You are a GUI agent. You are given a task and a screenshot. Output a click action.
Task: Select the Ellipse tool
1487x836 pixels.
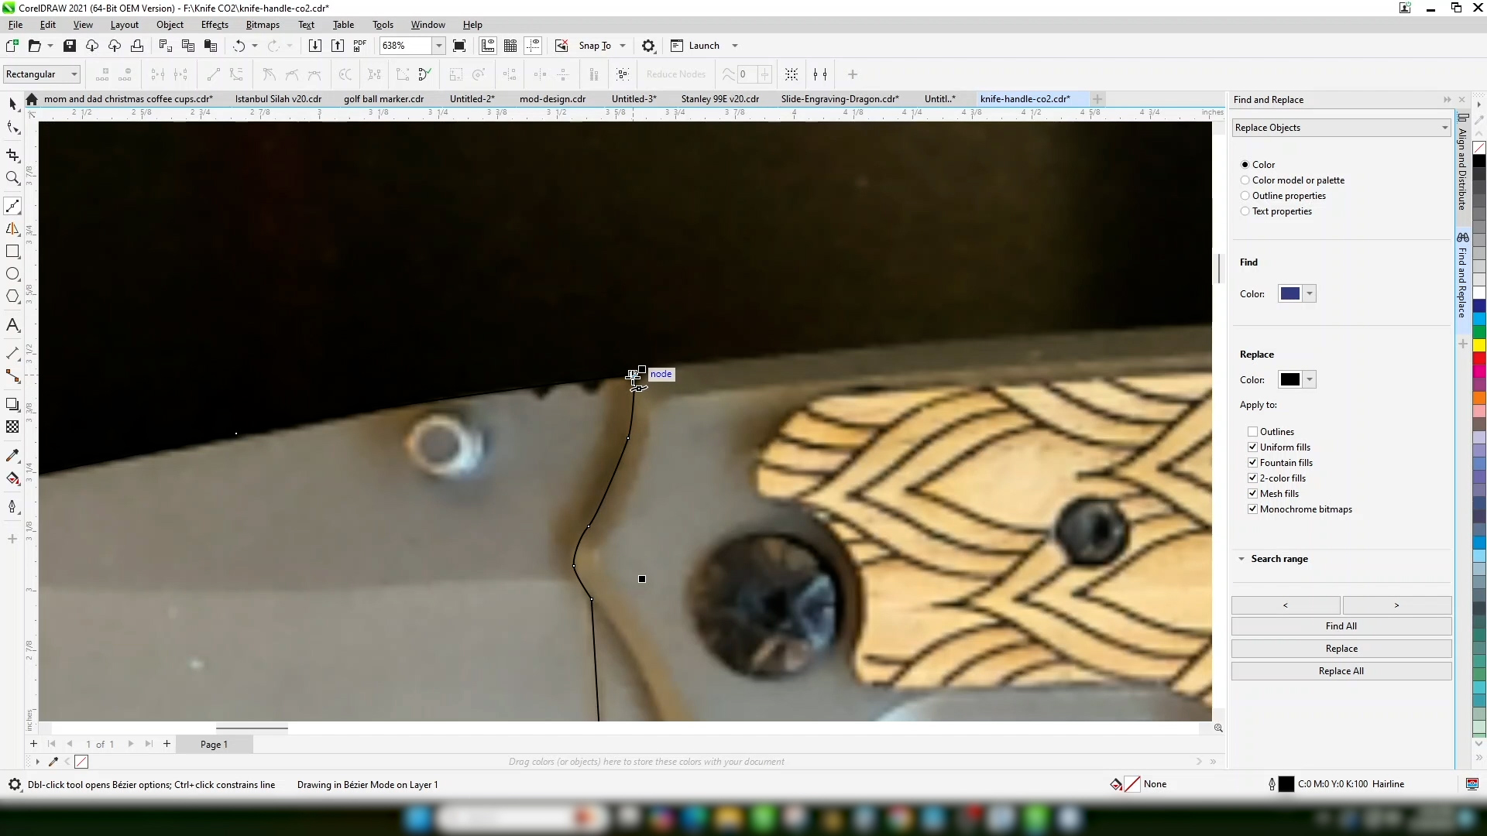[x=12, y=274]
